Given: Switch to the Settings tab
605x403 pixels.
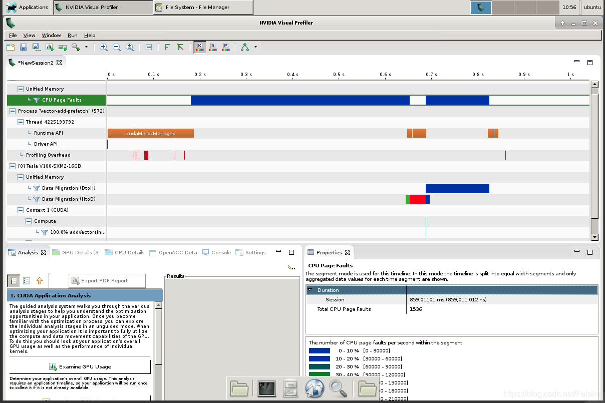Looking at the screenshot, I should pos(251,253).
